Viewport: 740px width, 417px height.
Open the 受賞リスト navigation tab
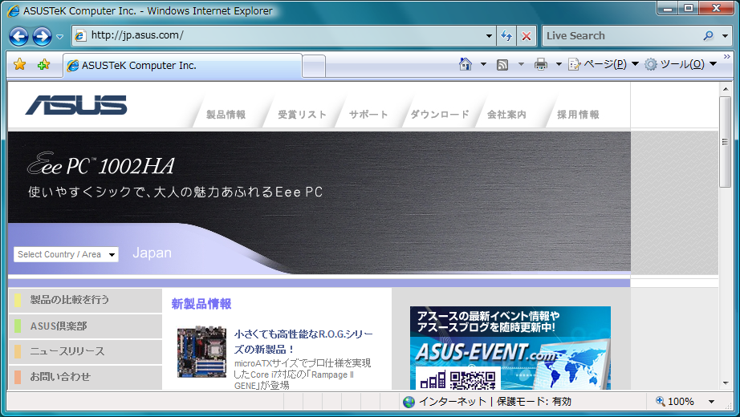click(x=302, y=115)
